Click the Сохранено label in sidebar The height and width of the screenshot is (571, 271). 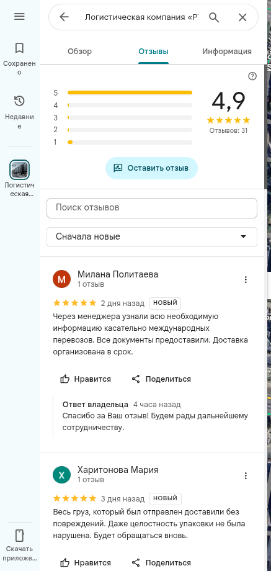coord(19,68)
